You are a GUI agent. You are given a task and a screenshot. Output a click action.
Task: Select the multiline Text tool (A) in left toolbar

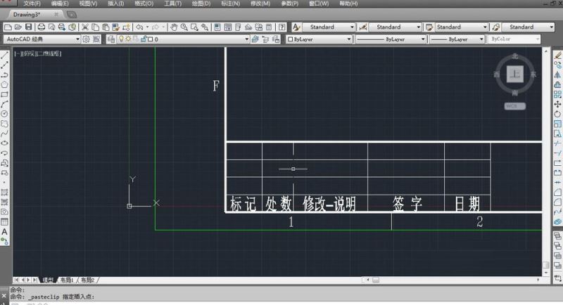coord(4,231)
